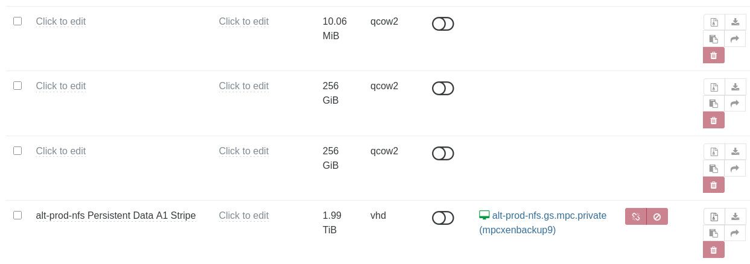The image size is (750, 264).
Task: Flip the switch on the second 256 GiB disk
Action: (x=443, y=154)
